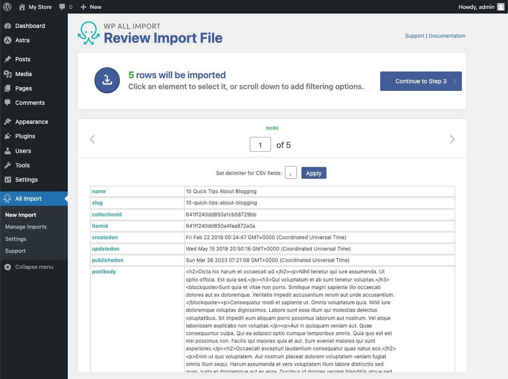Open All Import Settings submenu item
This screenshot has height=379, width=508.
16,239
